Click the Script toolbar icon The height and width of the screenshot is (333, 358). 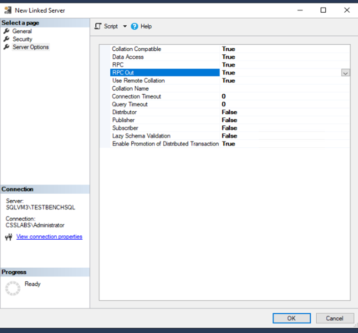98,26
